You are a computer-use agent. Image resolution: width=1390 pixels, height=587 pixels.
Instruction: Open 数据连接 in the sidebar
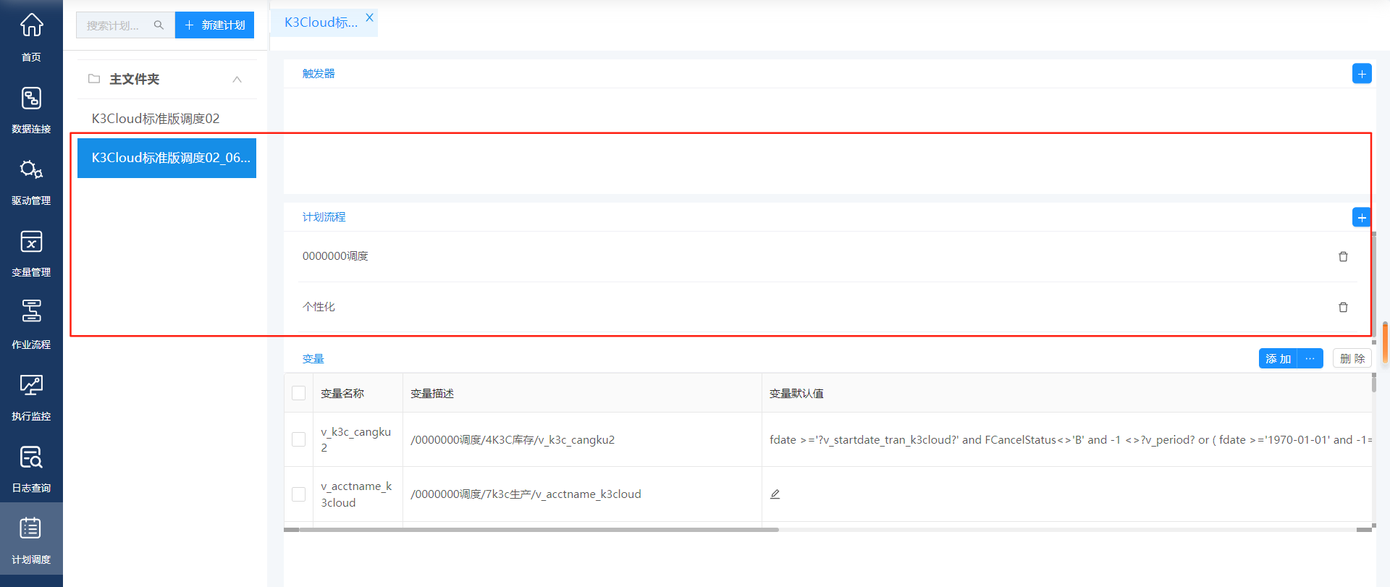31,109
